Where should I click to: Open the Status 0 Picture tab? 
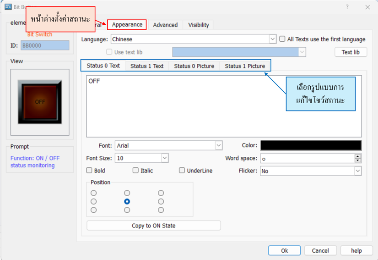tap(194, 66)
